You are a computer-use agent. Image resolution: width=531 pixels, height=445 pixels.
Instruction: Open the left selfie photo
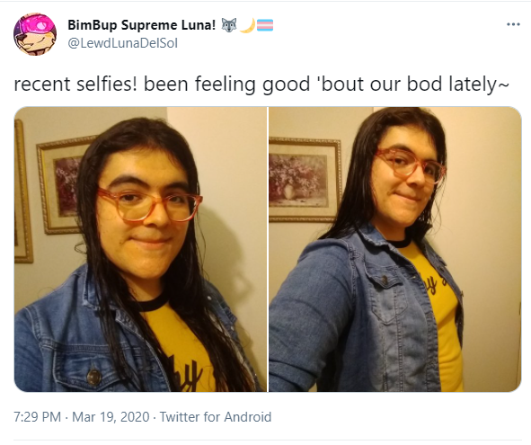point(140,249)
